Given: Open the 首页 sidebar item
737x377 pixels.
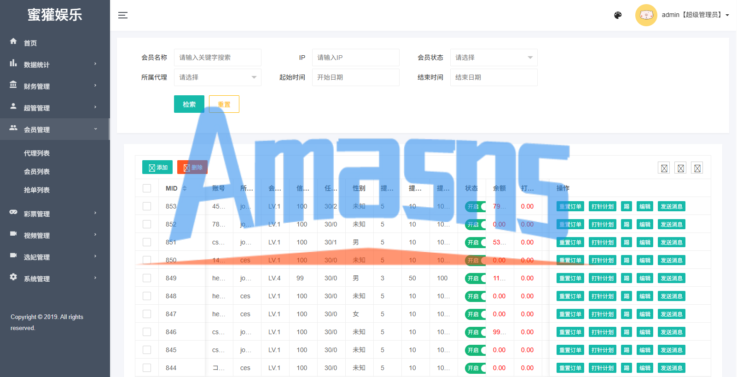Looking at the screenshot, I should point(55,43).
